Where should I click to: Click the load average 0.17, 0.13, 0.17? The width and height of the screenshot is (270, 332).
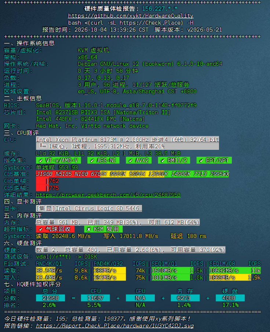click(x=103, y=78)
